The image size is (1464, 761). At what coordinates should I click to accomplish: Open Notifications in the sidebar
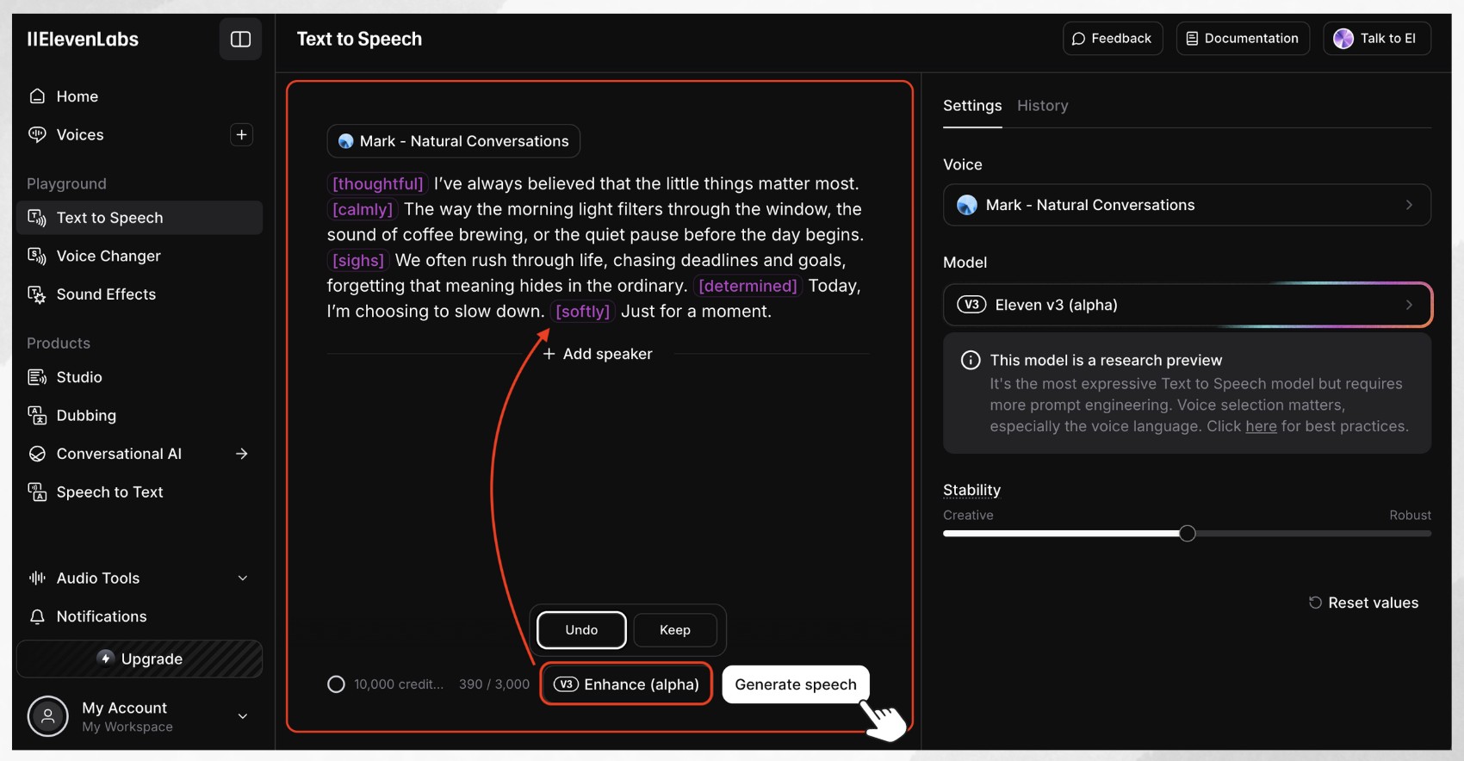[140, 616]
